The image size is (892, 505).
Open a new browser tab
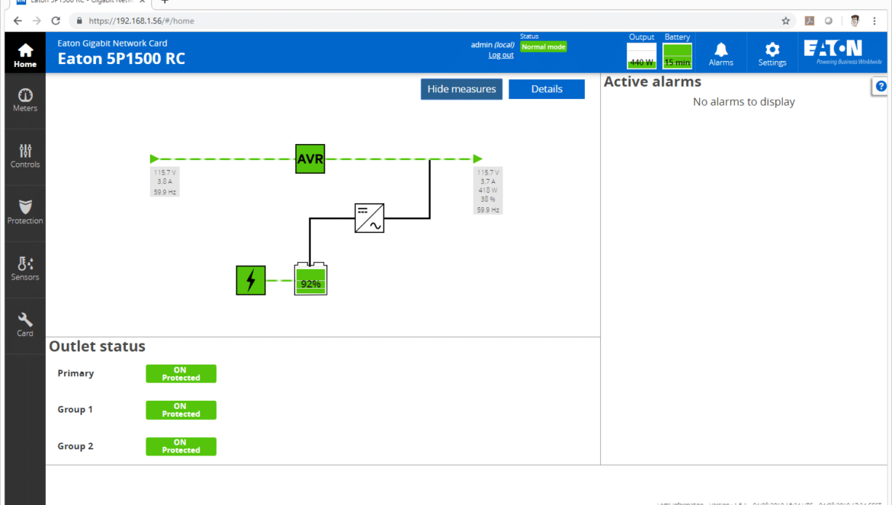click(x=165, y=2)
